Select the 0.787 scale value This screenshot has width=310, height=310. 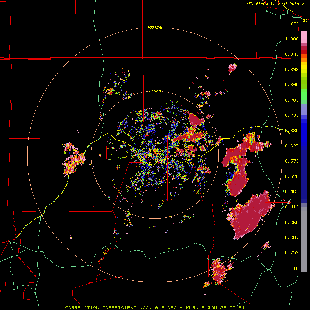pos(292,100)
